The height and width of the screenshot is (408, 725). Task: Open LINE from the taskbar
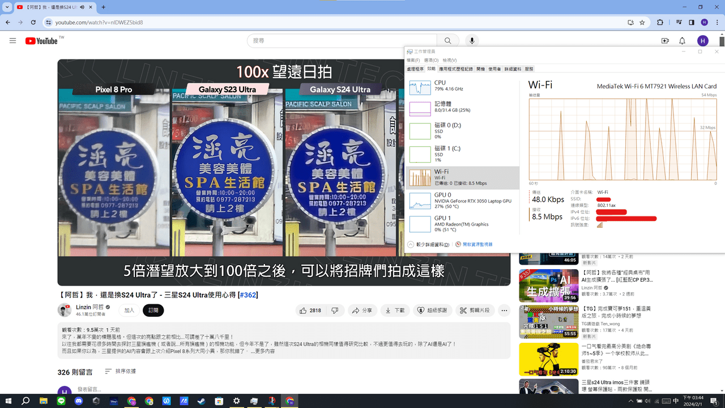point(61,401)
